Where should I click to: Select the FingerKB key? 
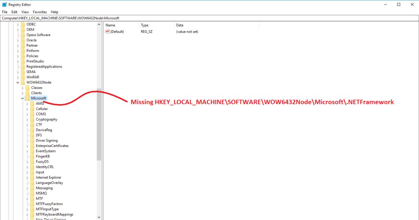click(x=43, y=156)
